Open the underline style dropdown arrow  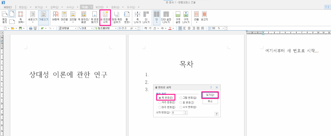point(158,28)
